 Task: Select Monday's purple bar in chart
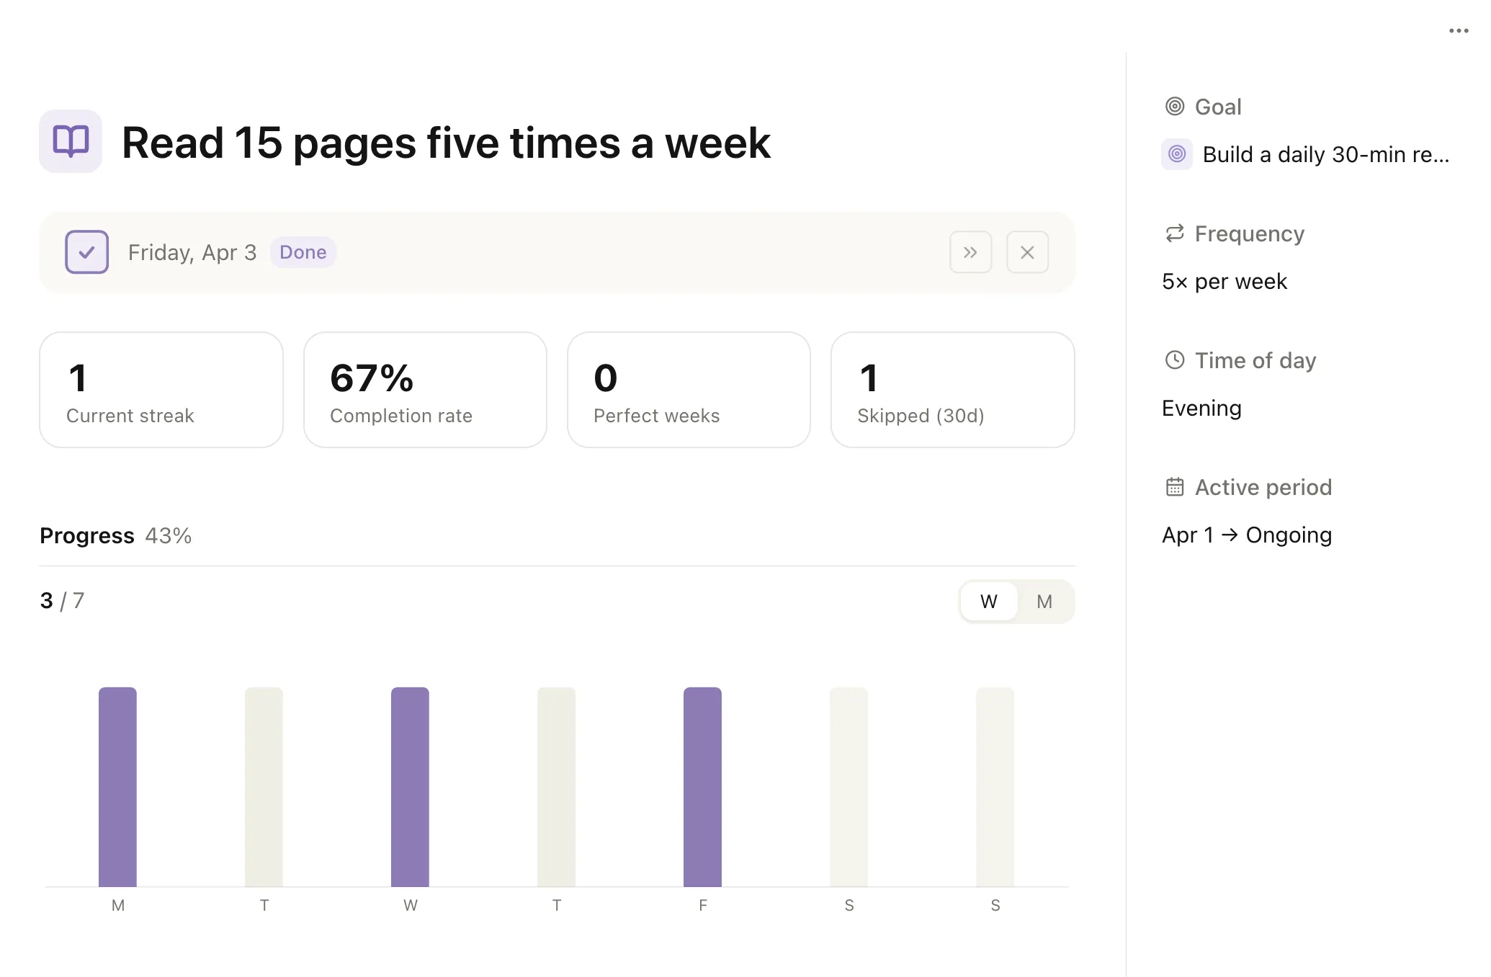click(x=117, y=785)
